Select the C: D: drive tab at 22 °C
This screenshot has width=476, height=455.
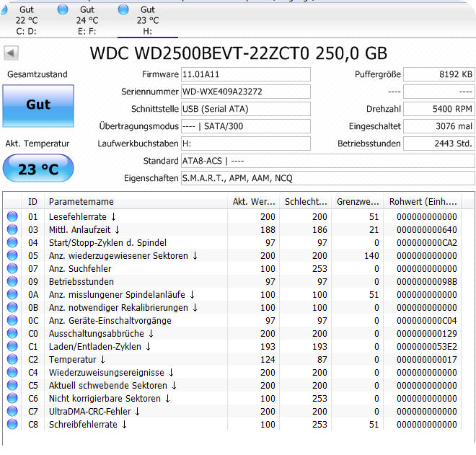[x=27, y=20]
